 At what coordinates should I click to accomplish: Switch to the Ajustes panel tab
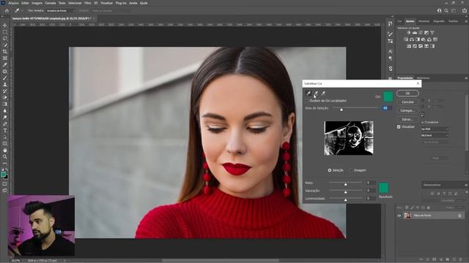[x=410, y=21]
